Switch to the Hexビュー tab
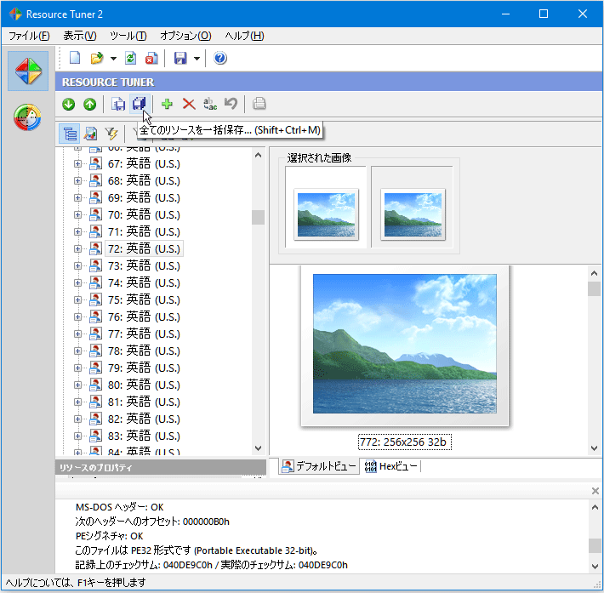604x593 pixels. tap(390, 466)
